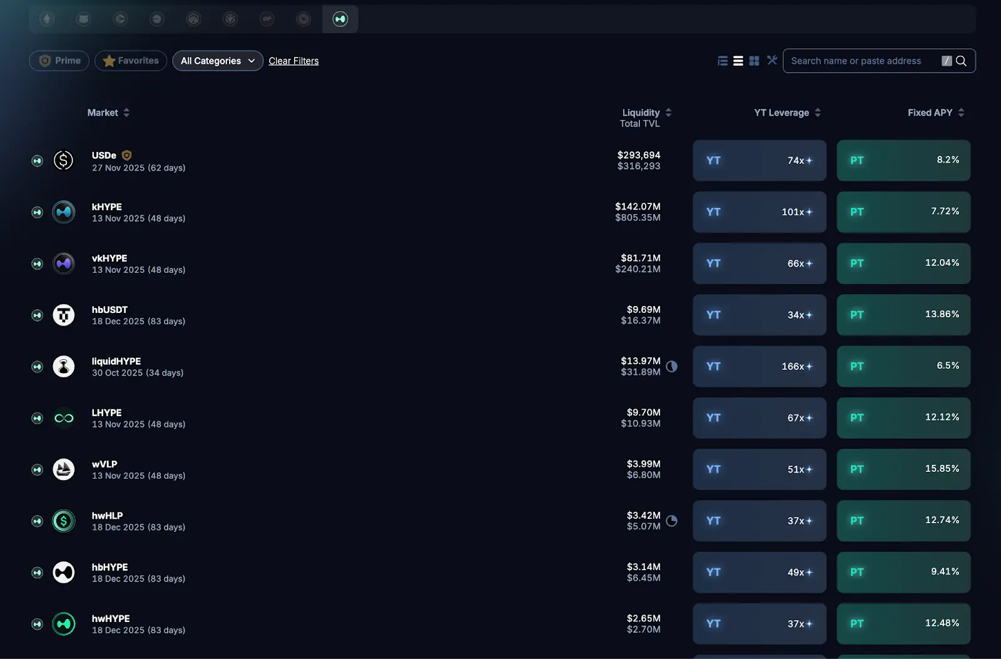Screen dimensions: 1001x659
Task: Click the pie chart icon beside liquidHYPE liquidity
Action: (x=671, y=366)
